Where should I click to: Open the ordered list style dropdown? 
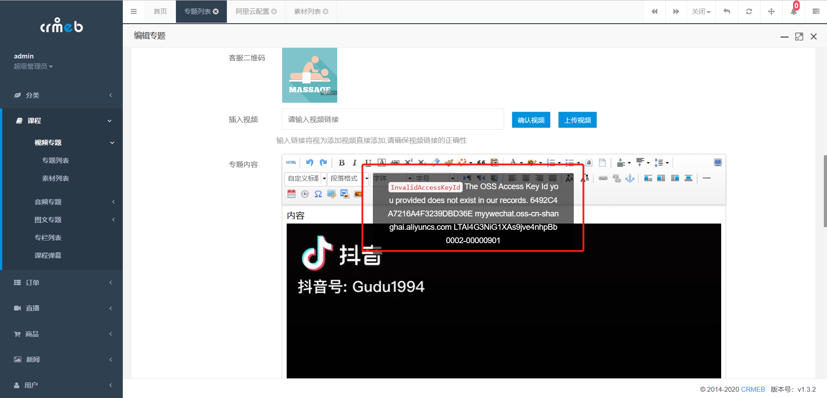click(x=559, y=163)
